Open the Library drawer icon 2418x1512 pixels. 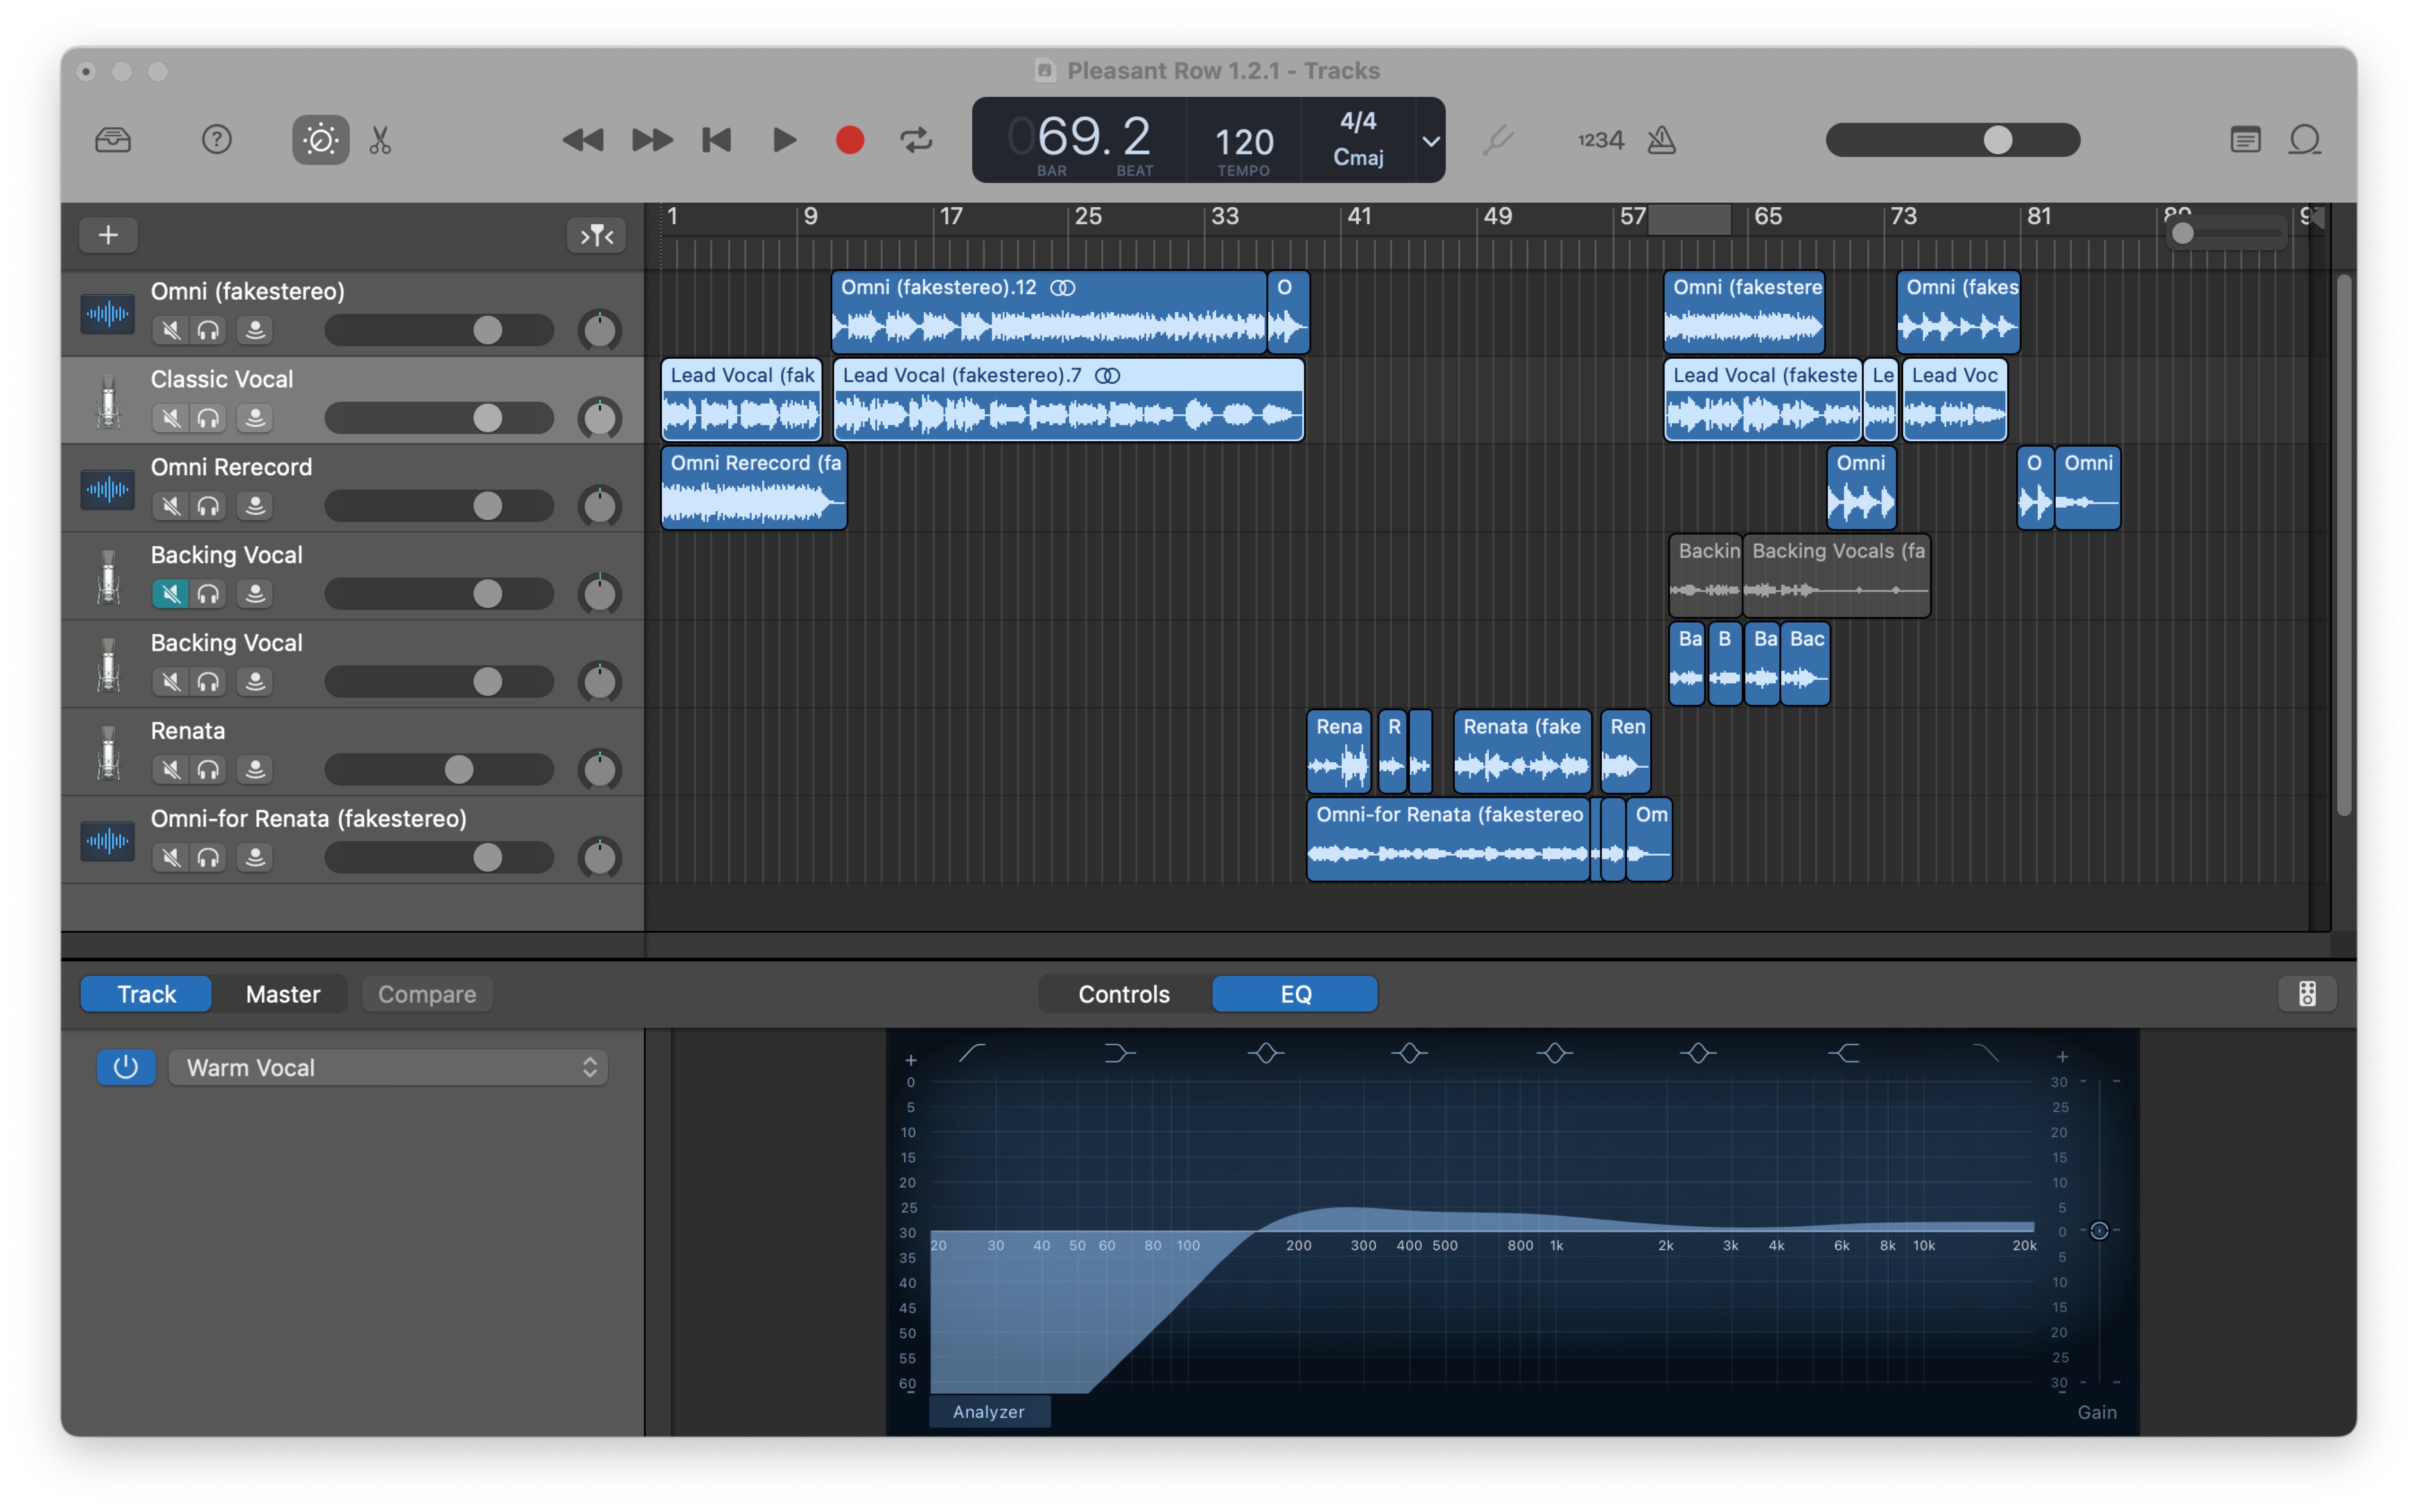tap(113, 140)
